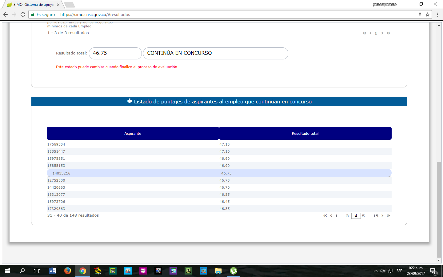Select page 3 in results pagination
Screen dimensions: 443x277
[347, 216]
